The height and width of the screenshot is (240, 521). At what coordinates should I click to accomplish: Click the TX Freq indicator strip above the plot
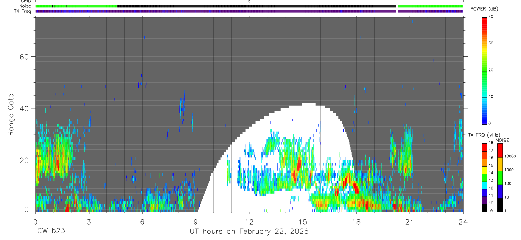tap(249, 11)
